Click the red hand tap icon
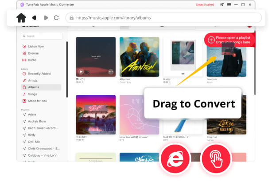Screen dimensions: 272x181 coord(216,158)
